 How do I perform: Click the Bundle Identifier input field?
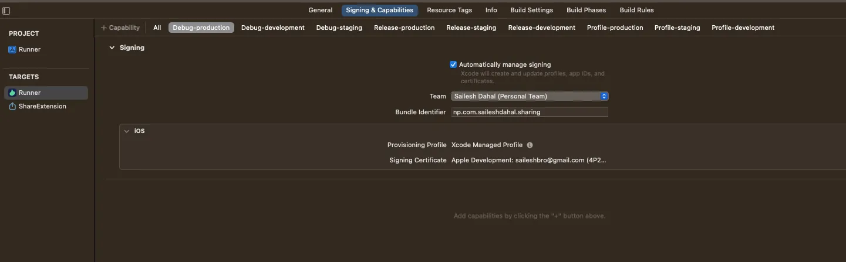530,112
